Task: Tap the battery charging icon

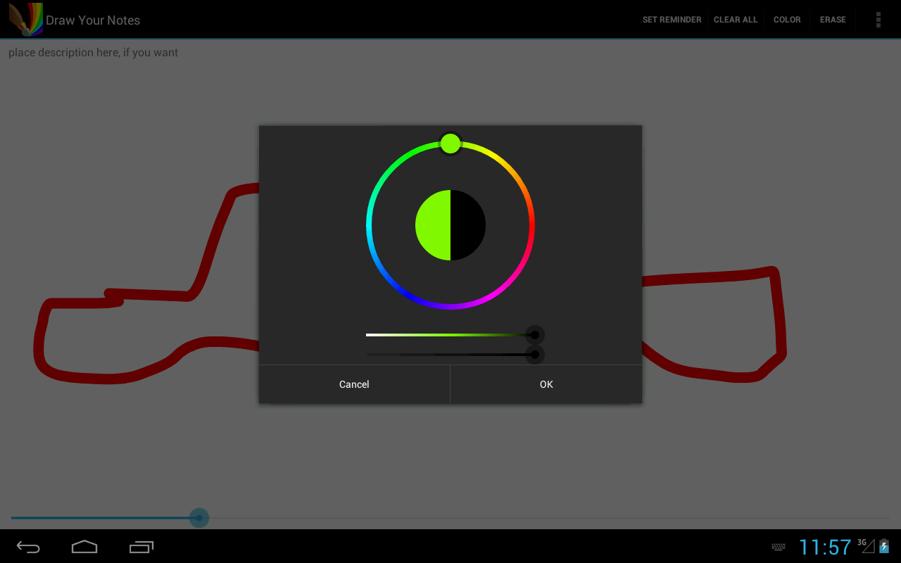Action: 884,546
